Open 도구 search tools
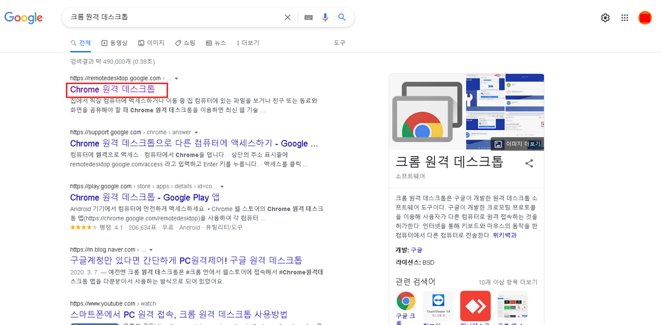Viewport: 662px width, 325px height. [339, 43]
